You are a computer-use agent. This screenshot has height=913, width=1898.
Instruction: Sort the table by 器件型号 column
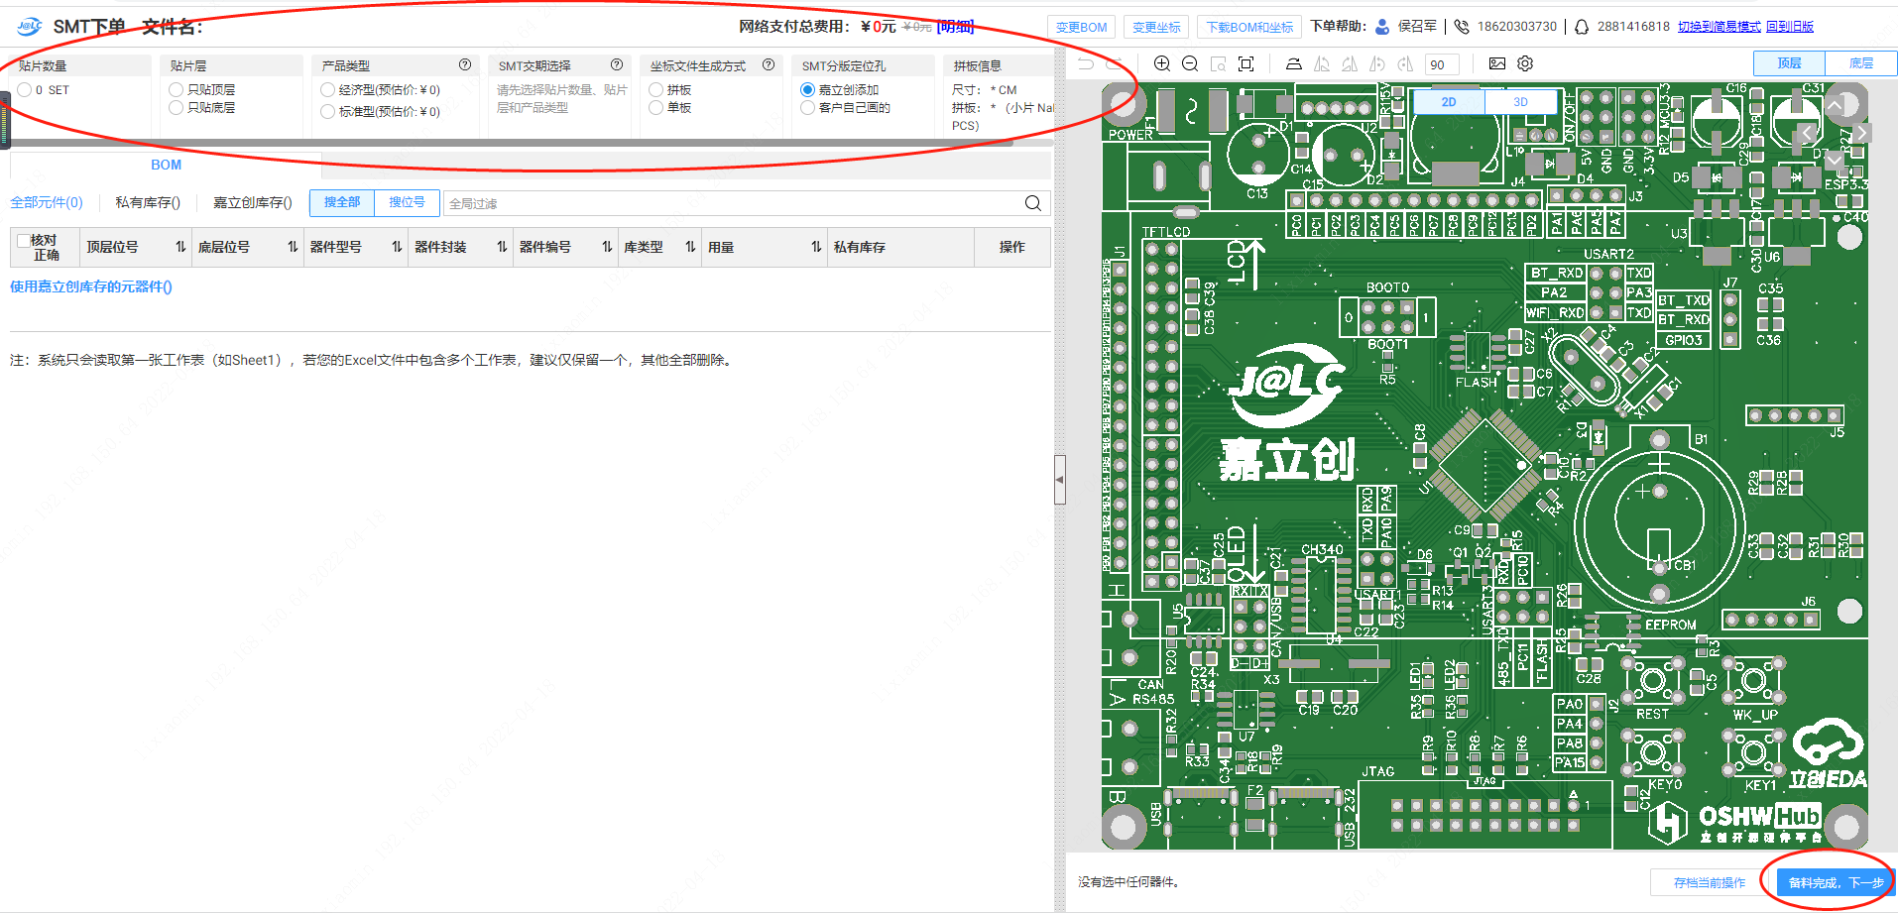[397, 247]
